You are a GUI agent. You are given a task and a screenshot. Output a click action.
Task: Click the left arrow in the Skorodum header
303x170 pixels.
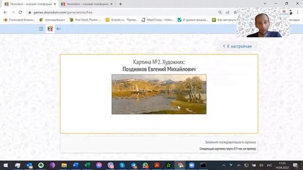point(59,29)
